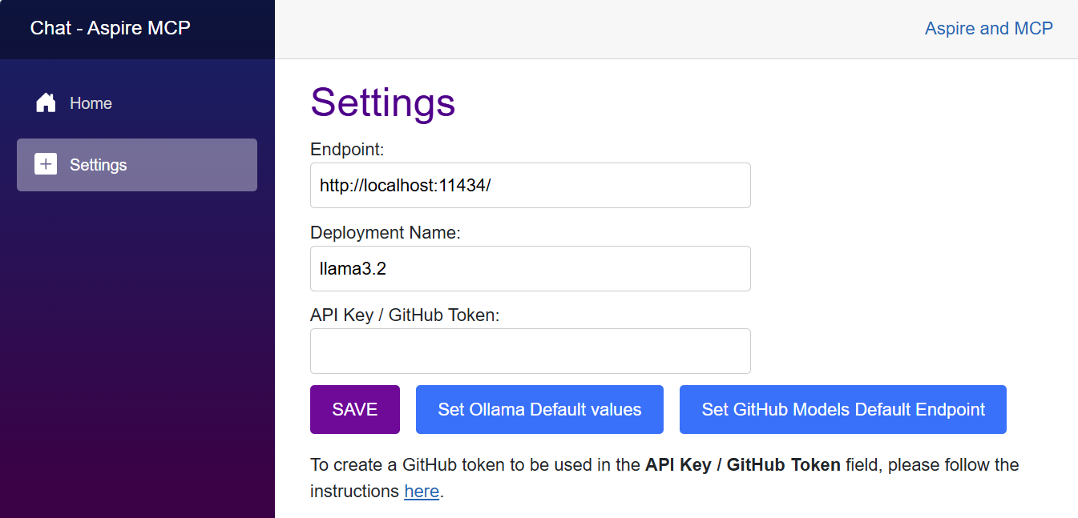Focus the Endpoint input field
The image size is (1078, 518).
531,186
